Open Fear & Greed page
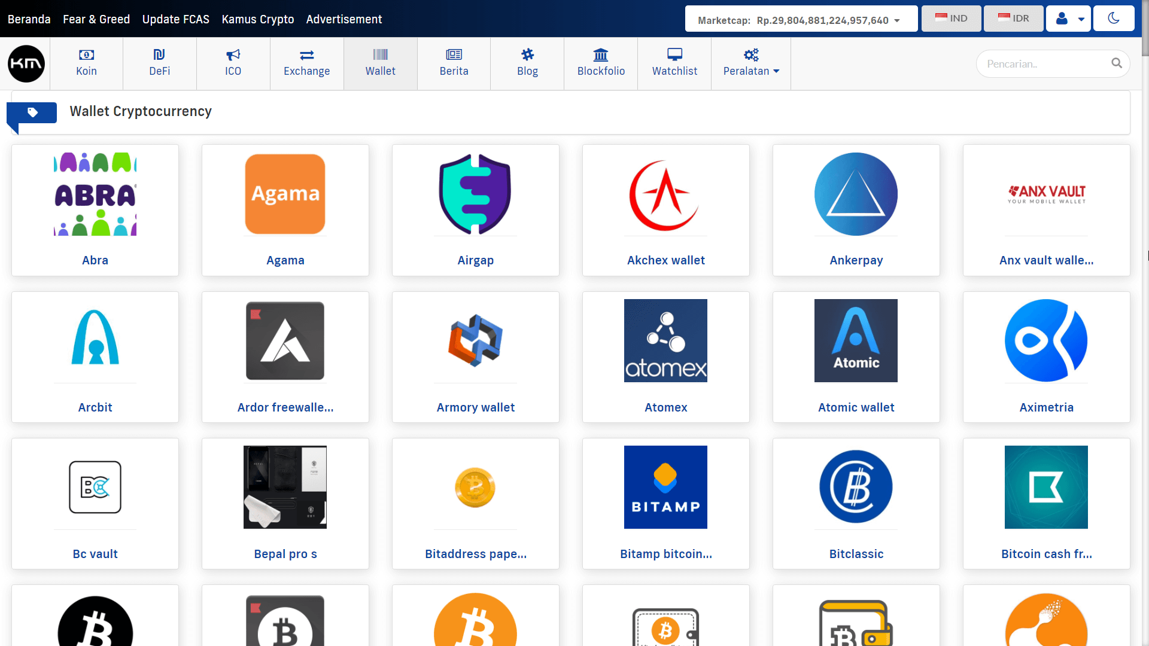1149x646 pixels. (96, 19)
